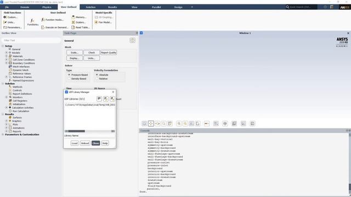
Task: Select the UDF library path entry
Action: pyautogui.click(x=90, y=105)
